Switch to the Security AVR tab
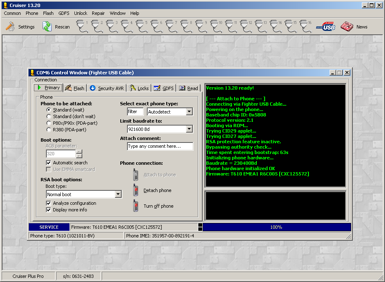The width and height of the screenshot is (385, 282). 107,88
